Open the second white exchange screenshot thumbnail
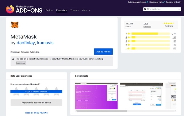Screen dimensions: 184x116 141,96
